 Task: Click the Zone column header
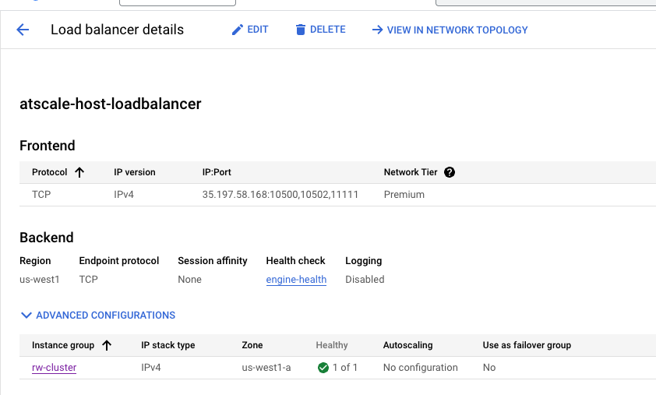[252, 345]
